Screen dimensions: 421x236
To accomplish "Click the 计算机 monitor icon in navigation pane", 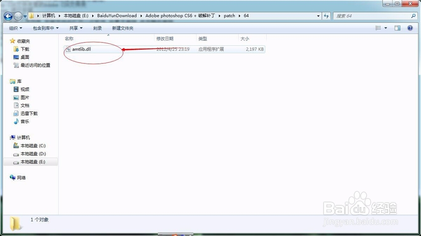I will pyautogui.click(x=12, y=137).
